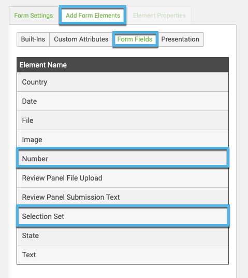Add the Selection Set element

coord(123,216)
